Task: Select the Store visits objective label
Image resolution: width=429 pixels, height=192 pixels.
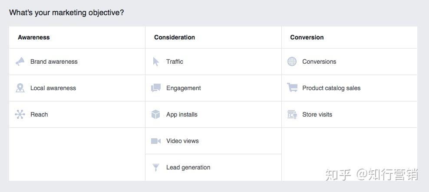Action: point(317,114)
